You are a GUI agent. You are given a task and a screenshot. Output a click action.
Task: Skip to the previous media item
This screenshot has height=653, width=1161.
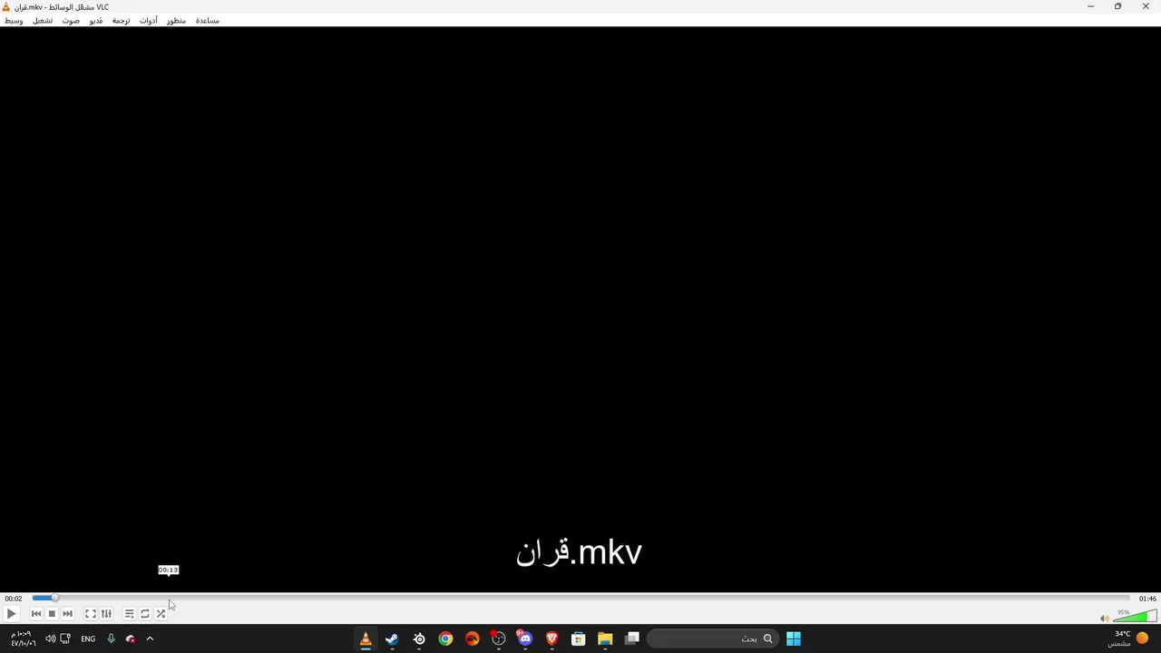(x=36, y=614)
